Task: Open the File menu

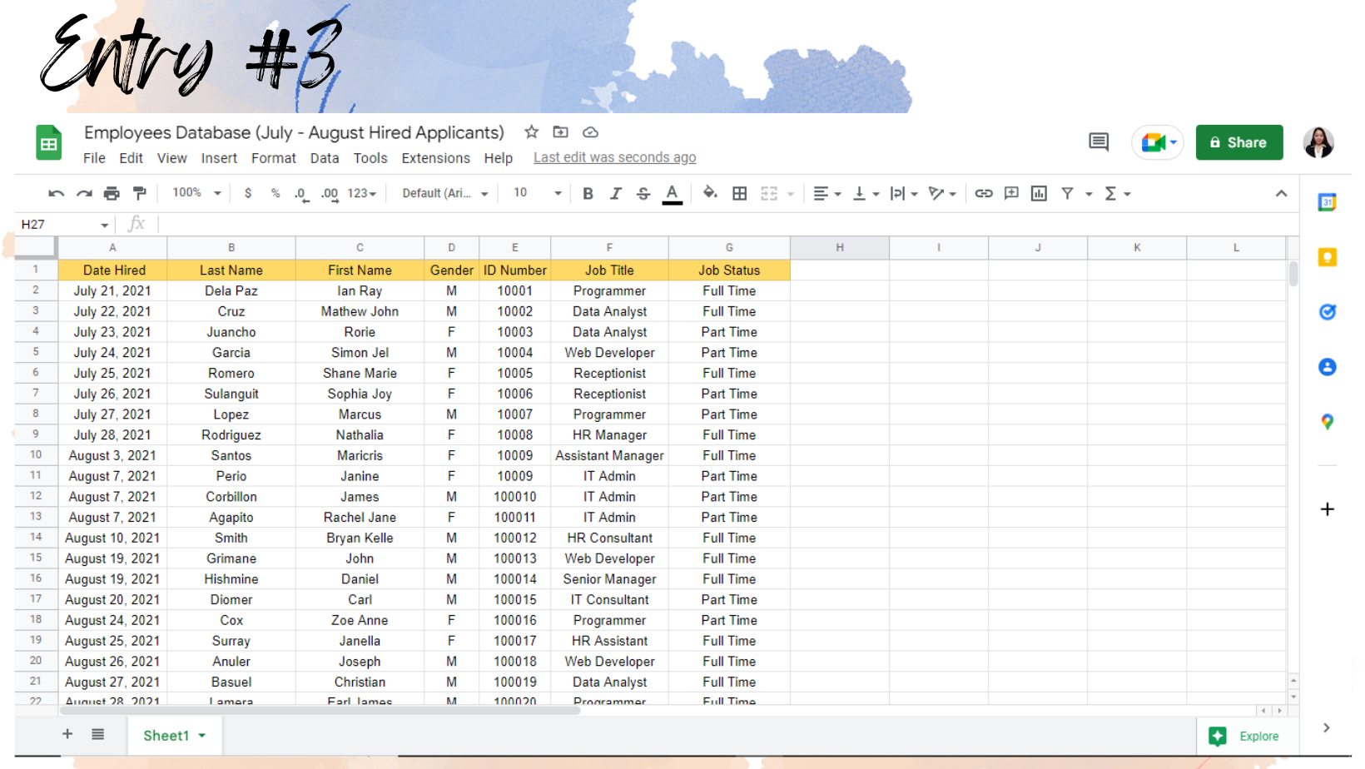Action: pos(94,158)
